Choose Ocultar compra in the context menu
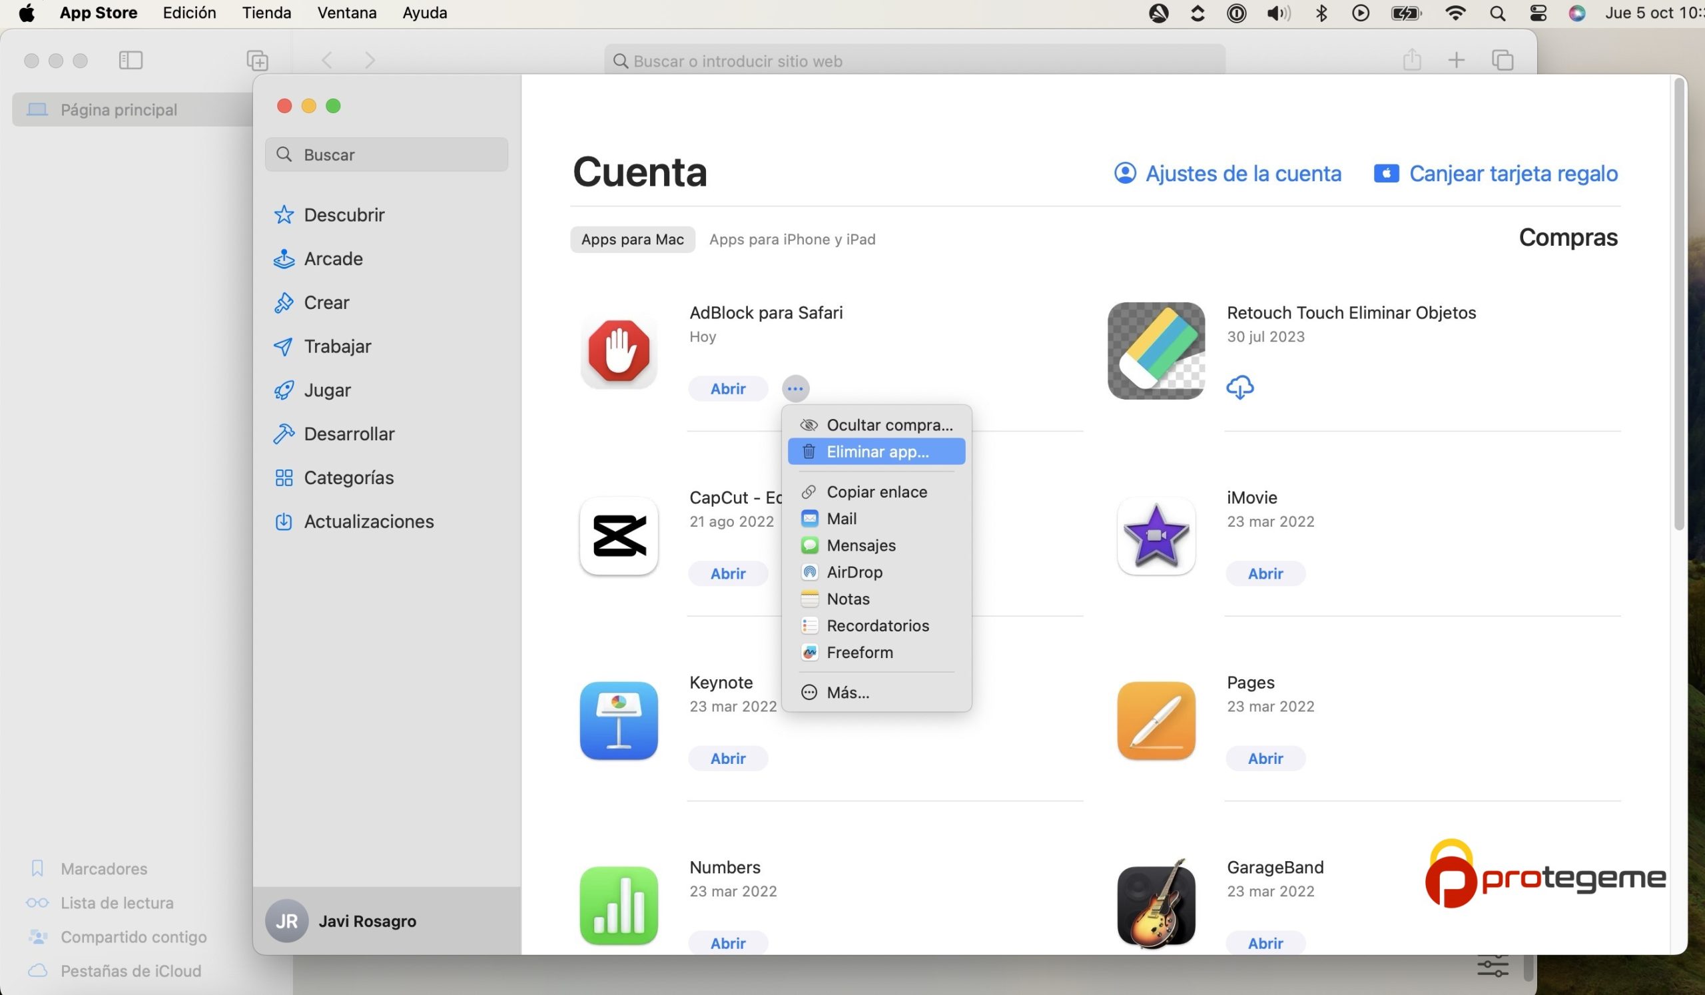 coord(876,425)
